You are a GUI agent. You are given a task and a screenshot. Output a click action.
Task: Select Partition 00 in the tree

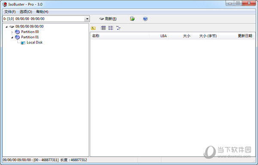30,32
